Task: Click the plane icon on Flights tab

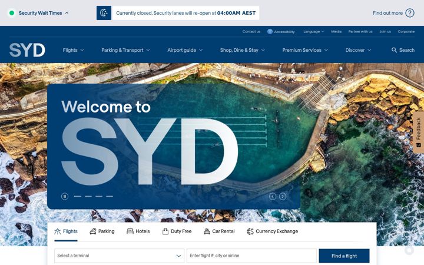Action: click(57, 231)
